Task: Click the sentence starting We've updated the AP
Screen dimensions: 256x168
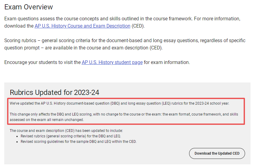Action: click(x=119, y=103)
